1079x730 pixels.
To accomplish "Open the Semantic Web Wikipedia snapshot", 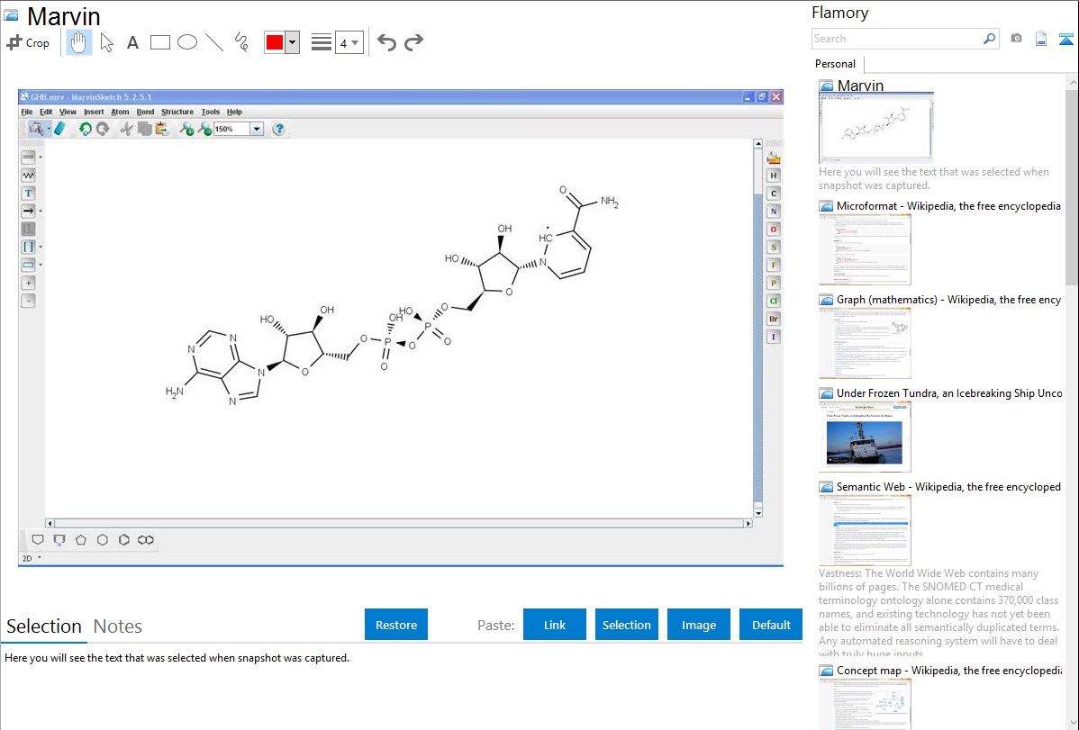I will coord(865,530).
